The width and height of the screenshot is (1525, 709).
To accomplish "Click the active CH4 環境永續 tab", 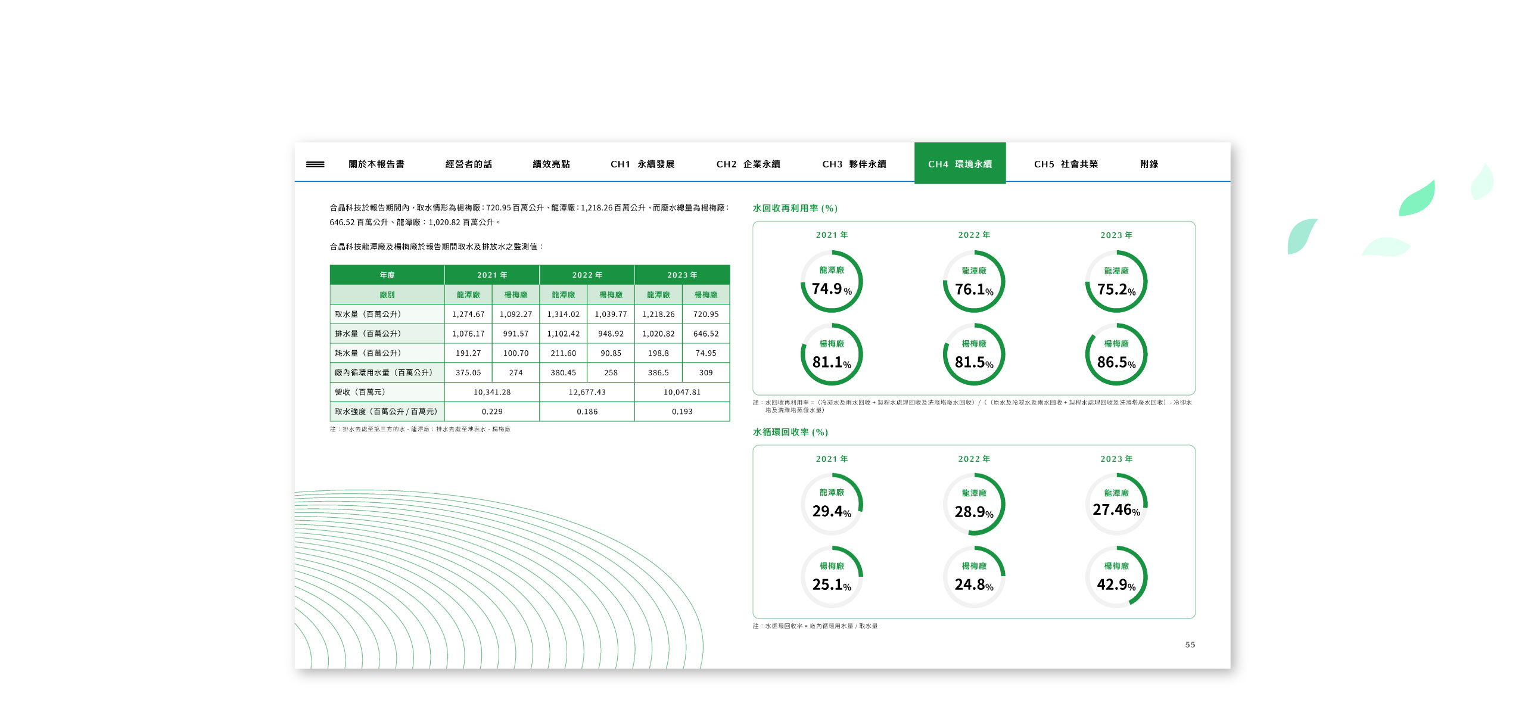I will 960,164.
